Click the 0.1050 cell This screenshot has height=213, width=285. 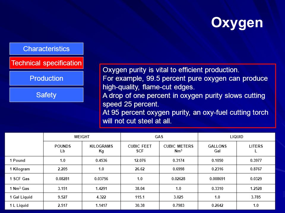coord(217,160)
